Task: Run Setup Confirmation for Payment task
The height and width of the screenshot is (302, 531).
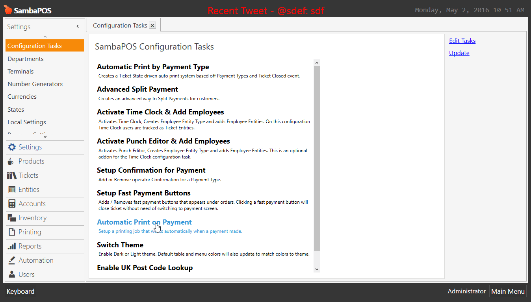Action: (151, 170)
